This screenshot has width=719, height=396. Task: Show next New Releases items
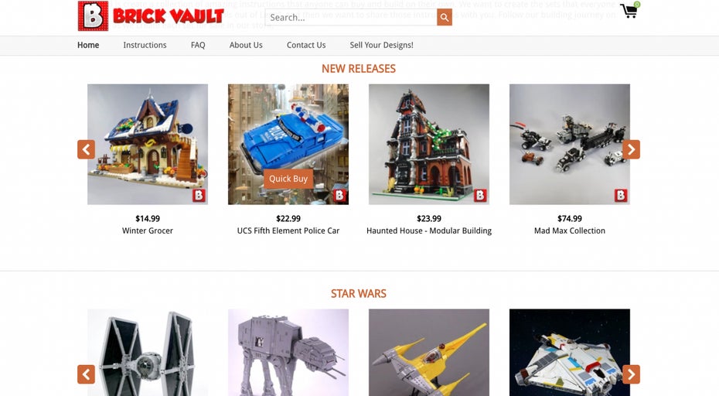(631, 149)
